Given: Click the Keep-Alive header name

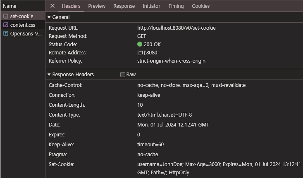Looking at the screenshot, I should coord(61,145).
